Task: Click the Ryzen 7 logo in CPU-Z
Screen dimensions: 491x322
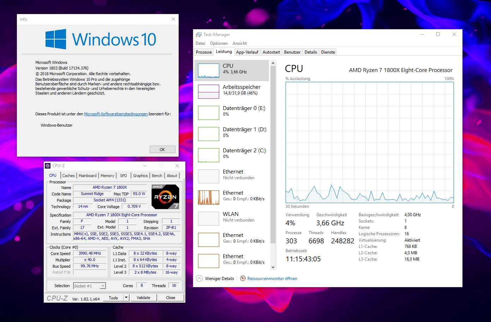Action: (165, 196)
